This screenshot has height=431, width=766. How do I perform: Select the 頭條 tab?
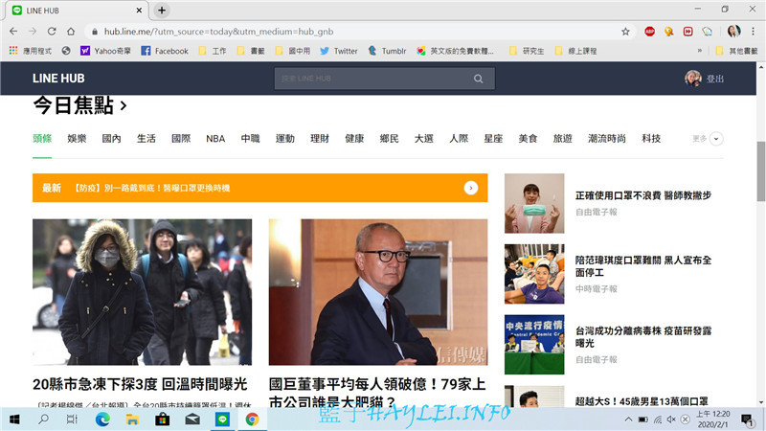(42, 139)
